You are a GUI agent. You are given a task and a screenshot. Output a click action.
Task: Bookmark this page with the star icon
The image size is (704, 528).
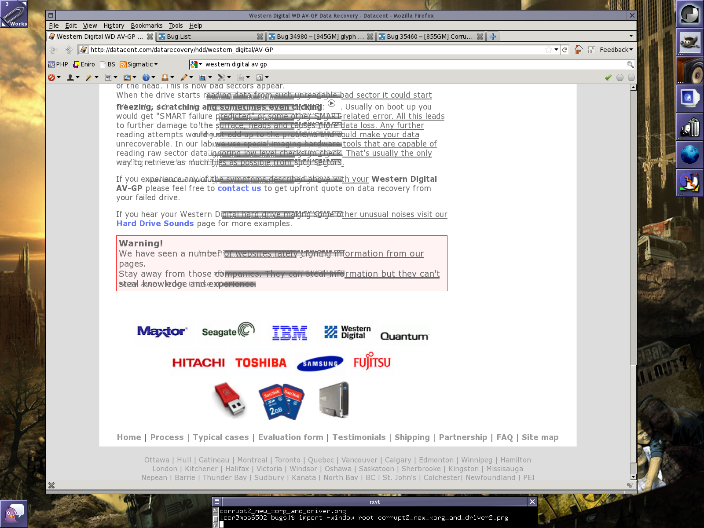[x=548, y=50]
